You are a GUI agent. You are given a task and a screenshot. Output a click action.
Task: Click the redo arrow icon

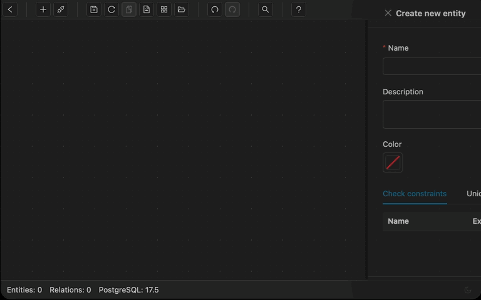232,9
